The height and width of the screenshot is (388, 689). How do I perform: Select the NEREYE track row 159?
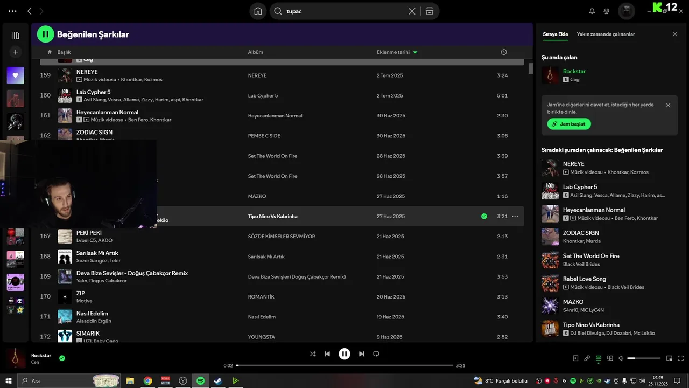point(282,75)
